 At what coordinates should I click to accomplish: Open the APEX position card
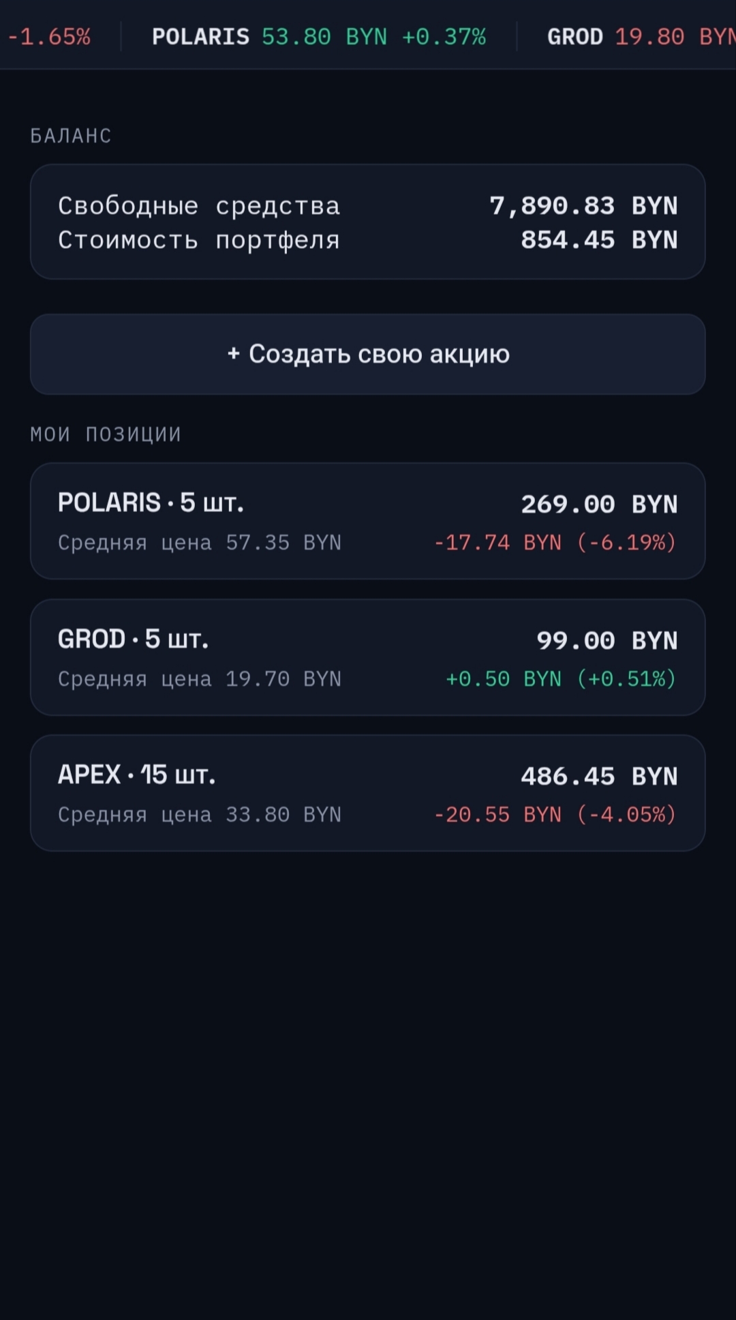368,793
